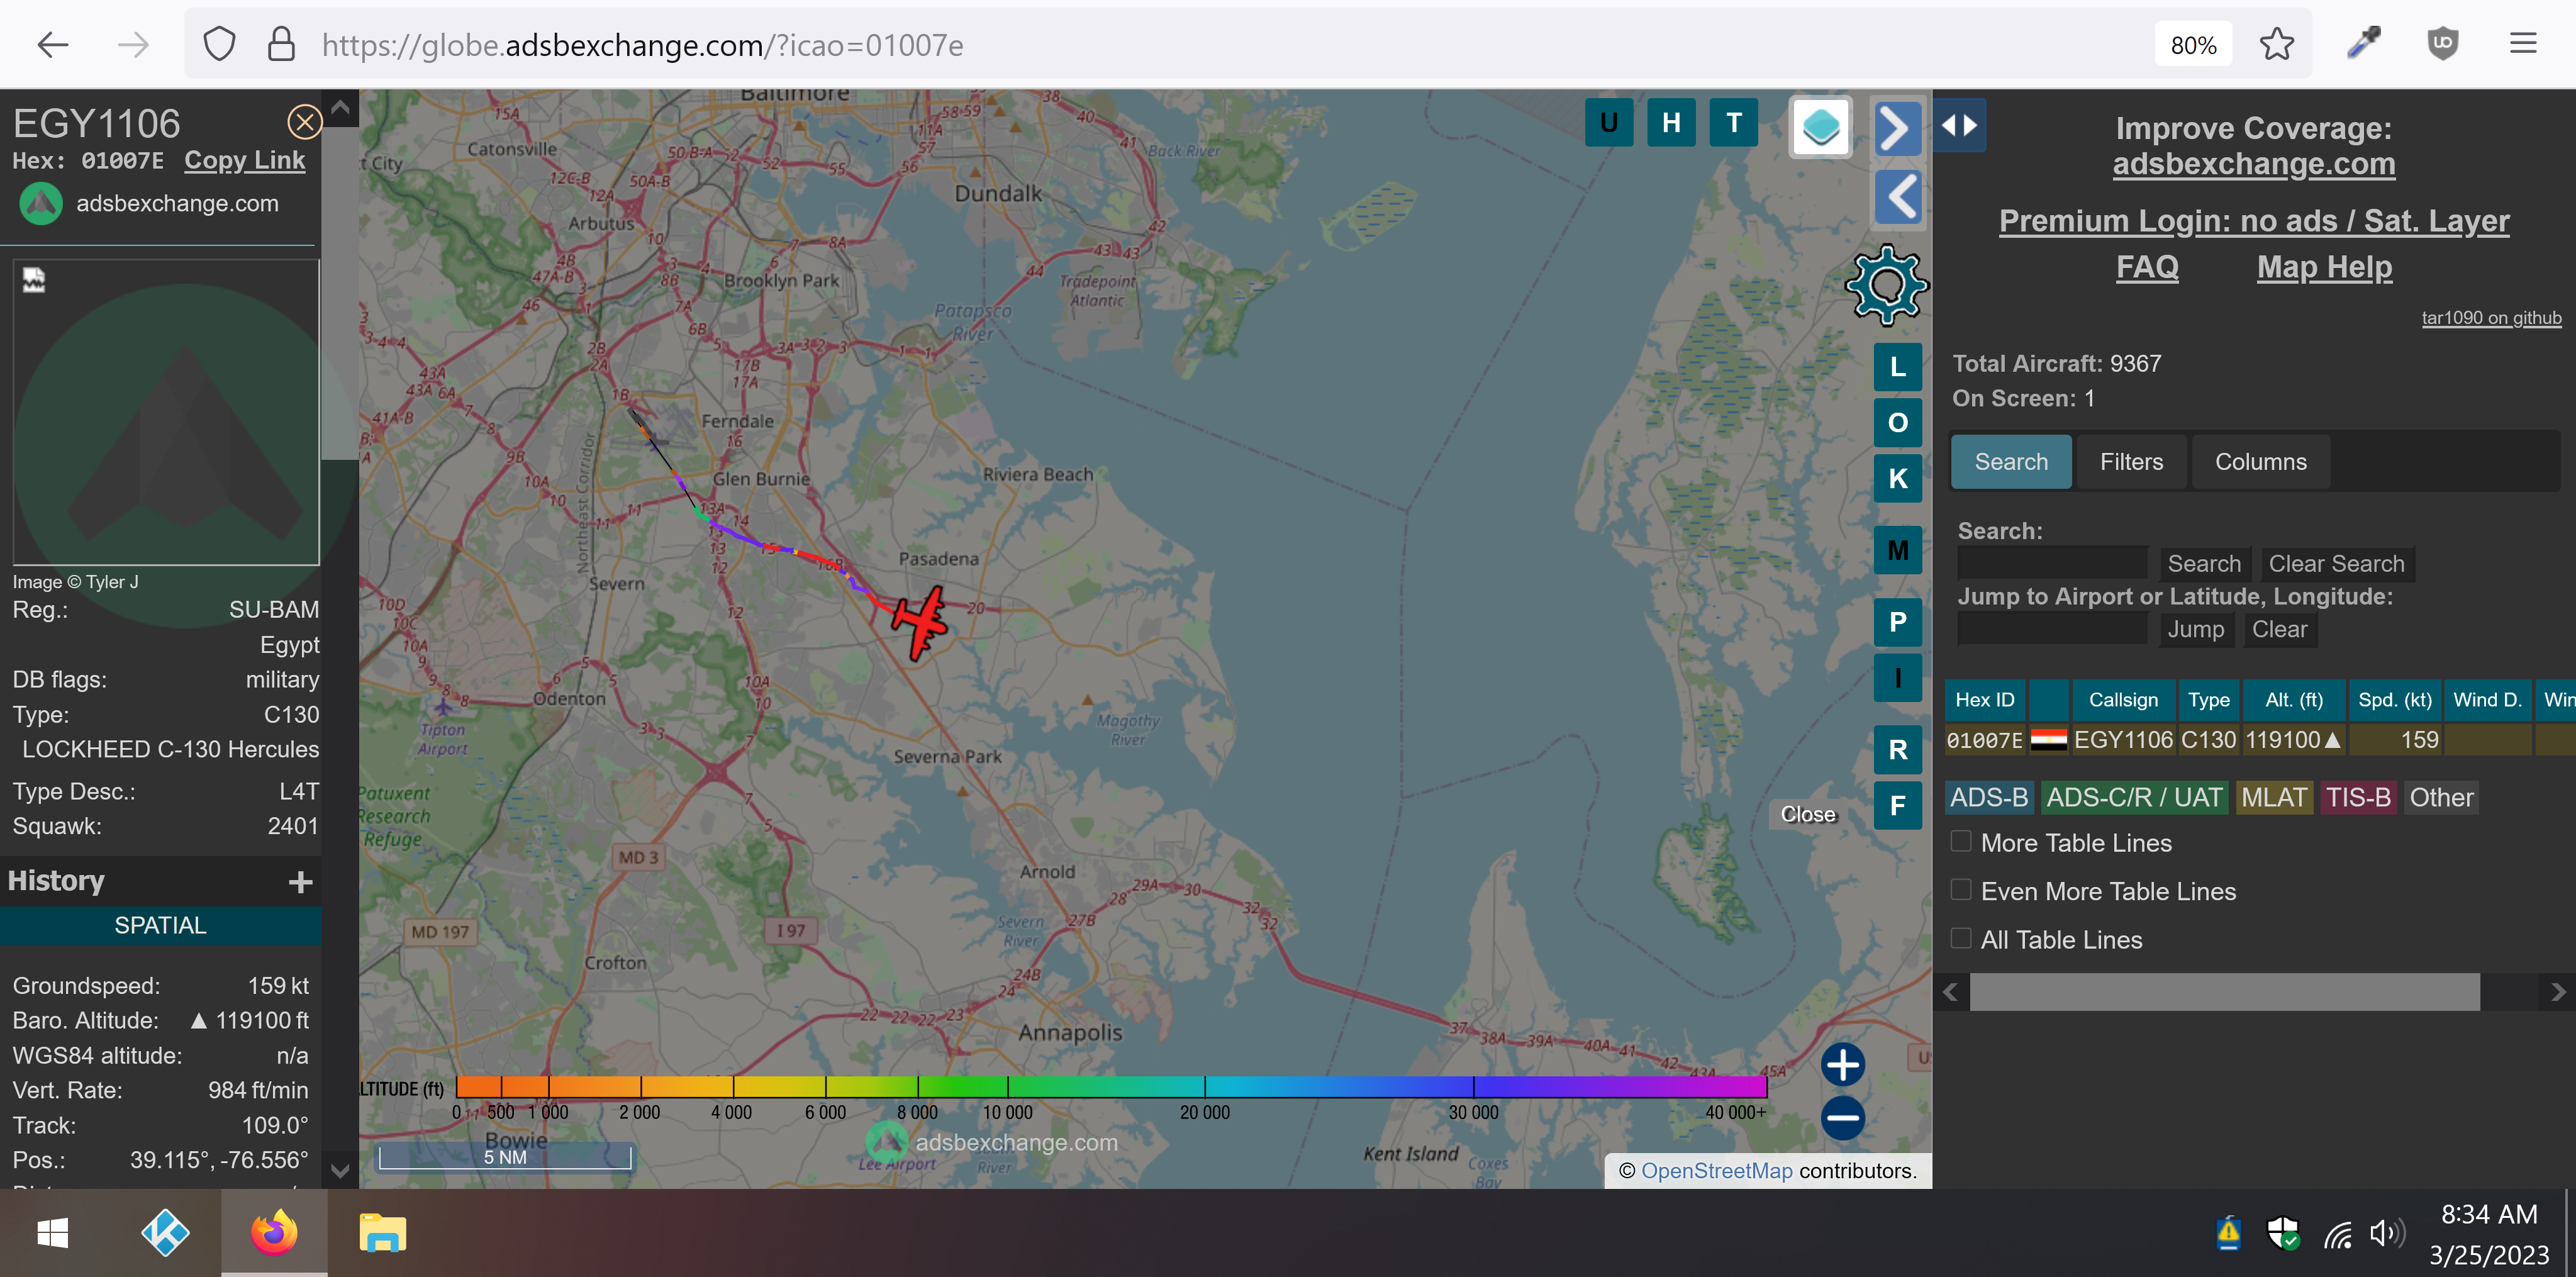This screenshot has width=2576, height=1277.
Task: Toggle the P map button
Action: [1897, 622]
